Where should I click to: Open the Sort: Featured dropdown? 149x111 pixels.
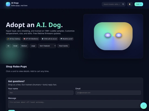click(x=47, y=46)
